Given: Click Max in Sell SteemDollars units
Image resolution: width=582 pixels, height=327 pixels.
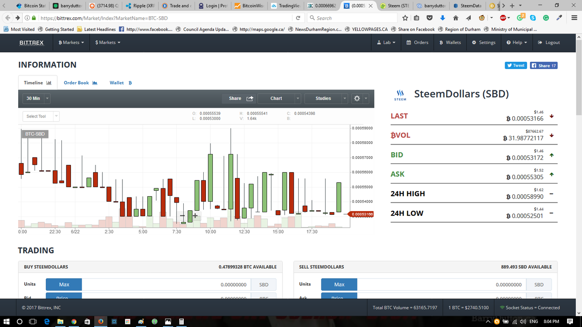Looking at the screenshot, I should click(x=339, y=284).
